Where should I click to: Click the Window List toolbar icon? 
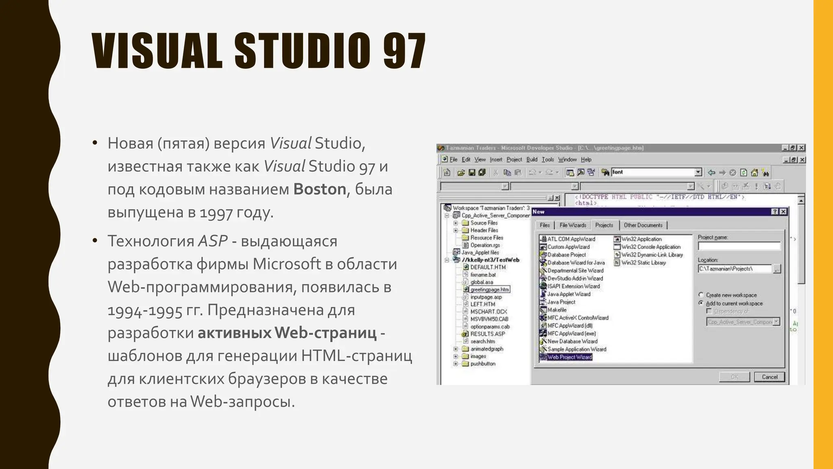coord(591,173)
